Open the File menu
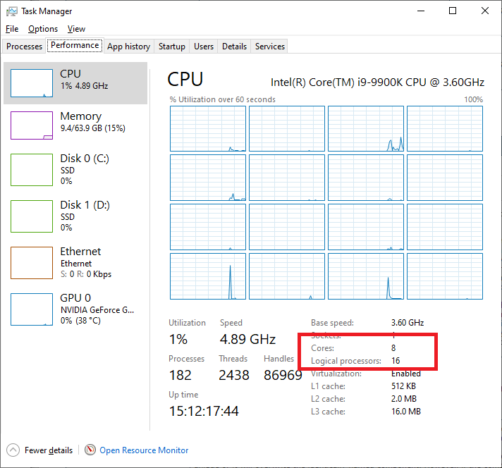502x468 pixels. pyautogui.click(x=12, y=29)
